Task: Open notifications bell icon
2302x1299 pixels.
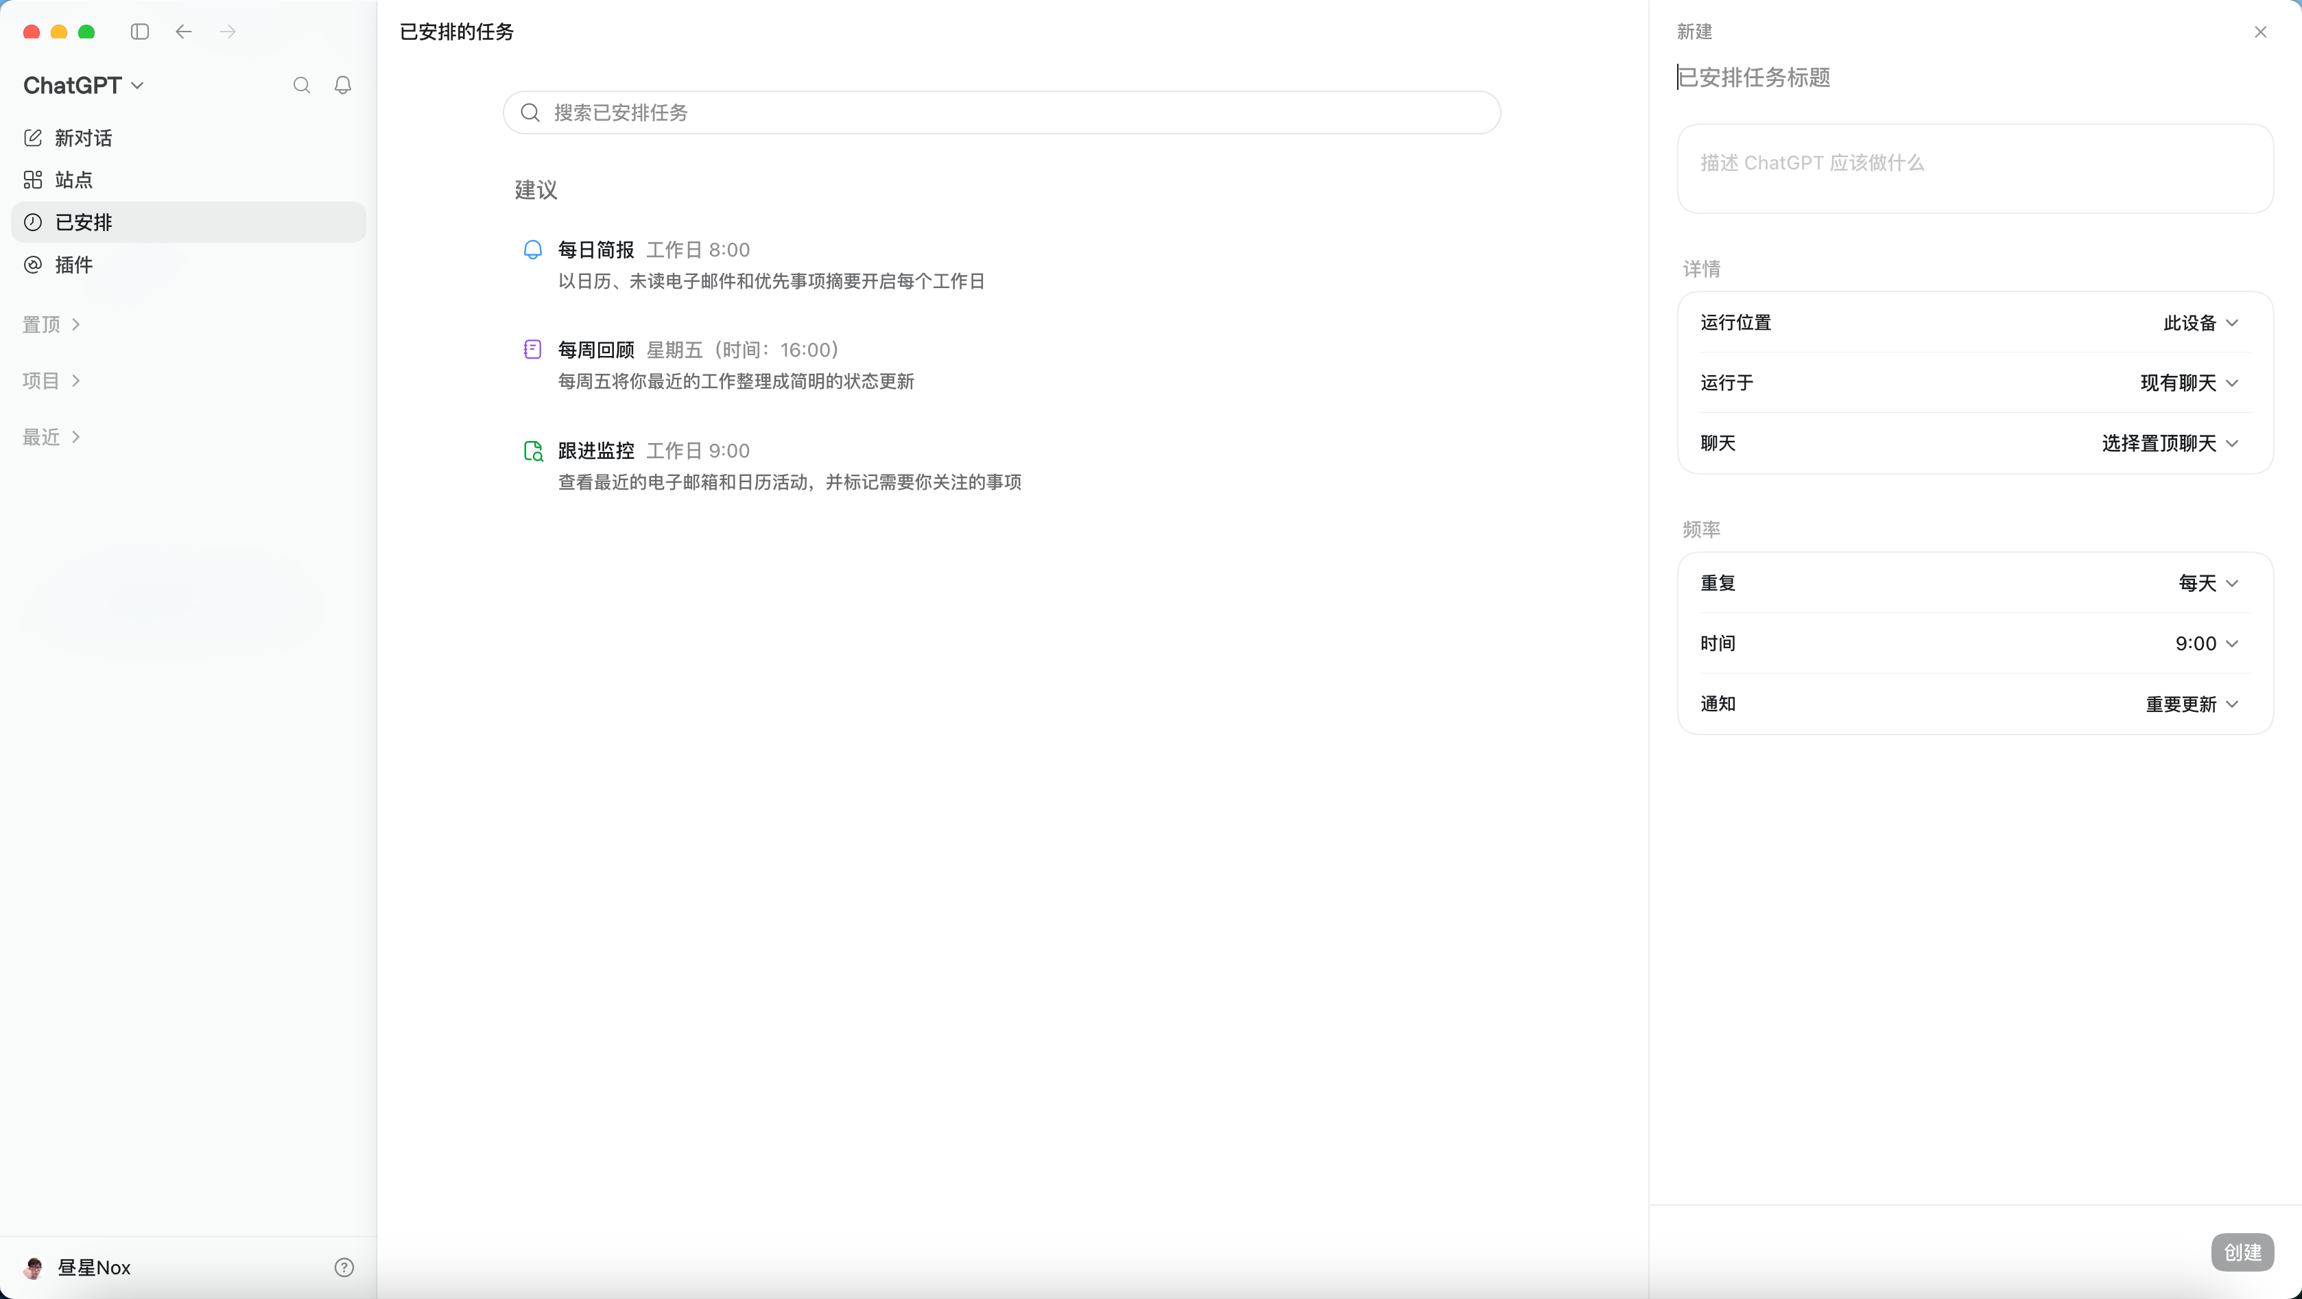Action: 343,85
